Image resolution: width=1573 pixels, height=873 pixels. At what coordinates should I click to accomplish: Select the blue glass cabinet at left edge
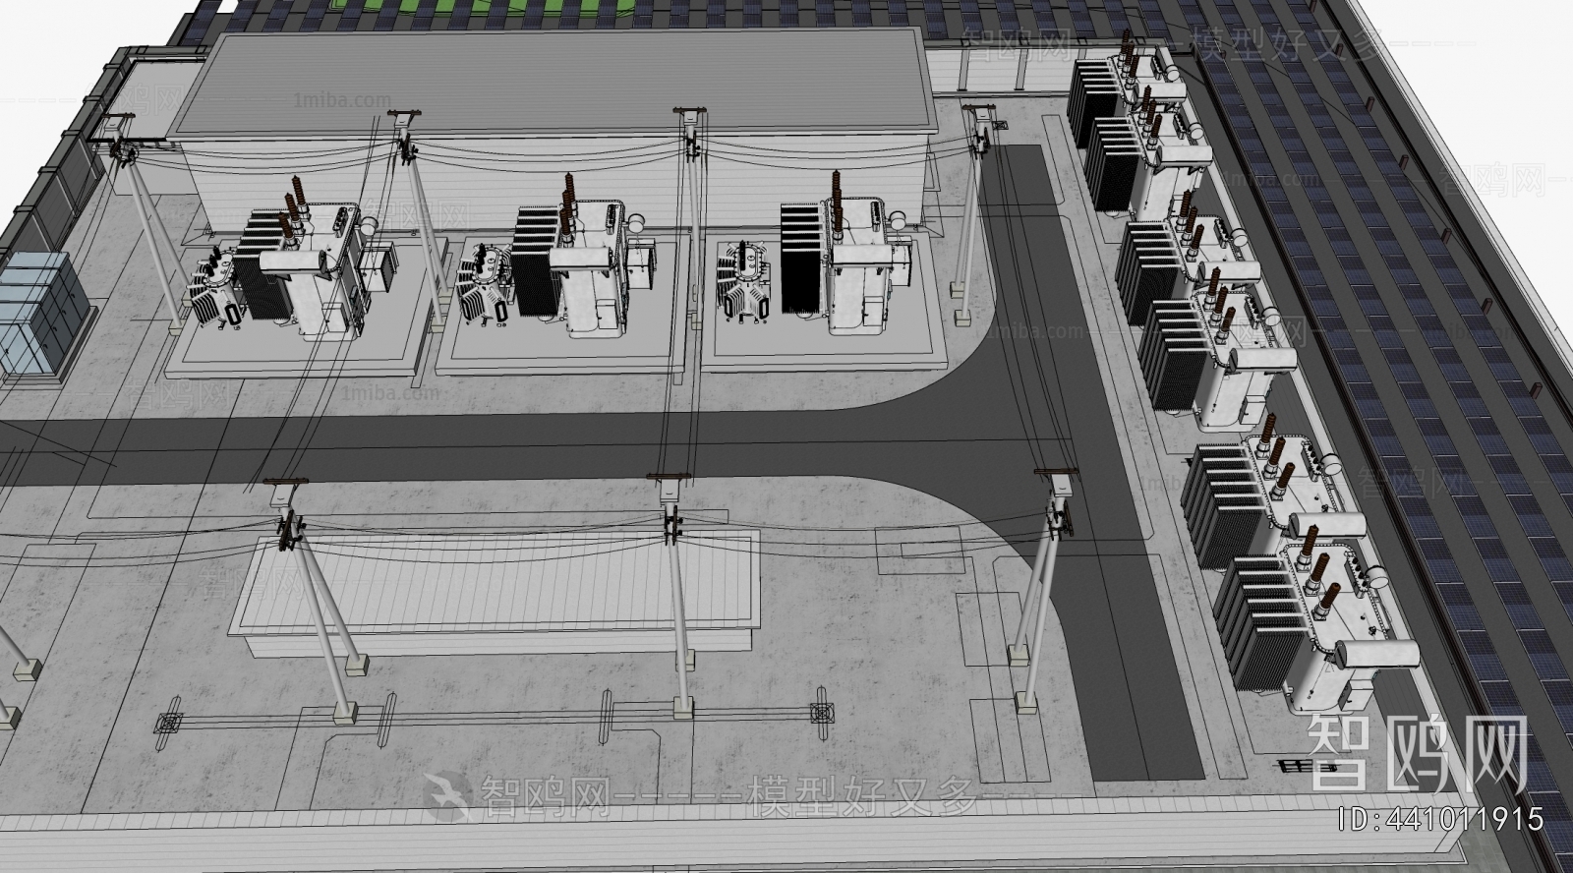42,313
